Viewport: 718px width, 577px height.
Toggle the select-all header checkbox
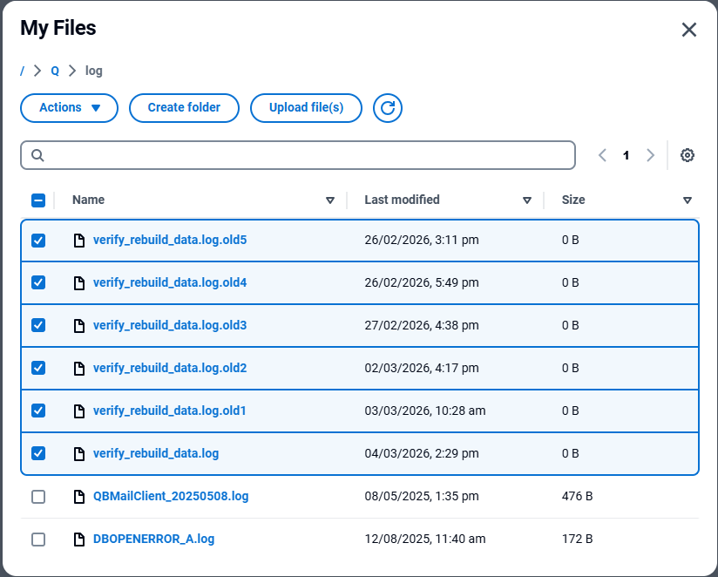click(x=38, y=200)
